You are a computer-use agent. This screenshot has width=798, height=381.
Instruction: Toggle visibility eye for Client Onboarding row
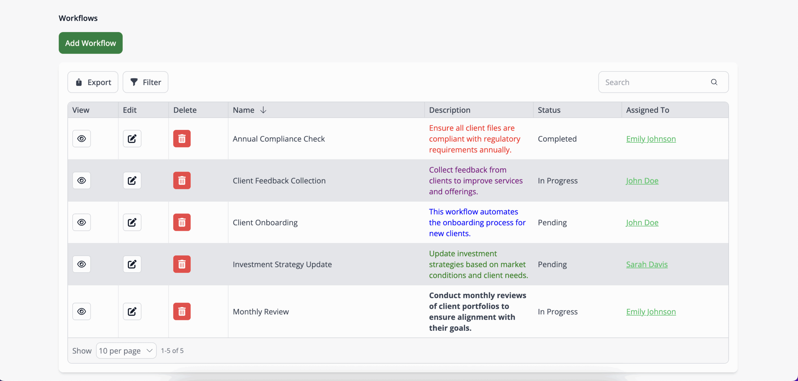[x=81, y=222]
